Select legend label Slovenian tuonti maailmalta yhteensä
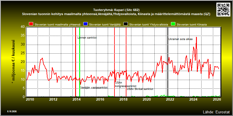The width and height of the screenshot is (233, 116). 57,25
